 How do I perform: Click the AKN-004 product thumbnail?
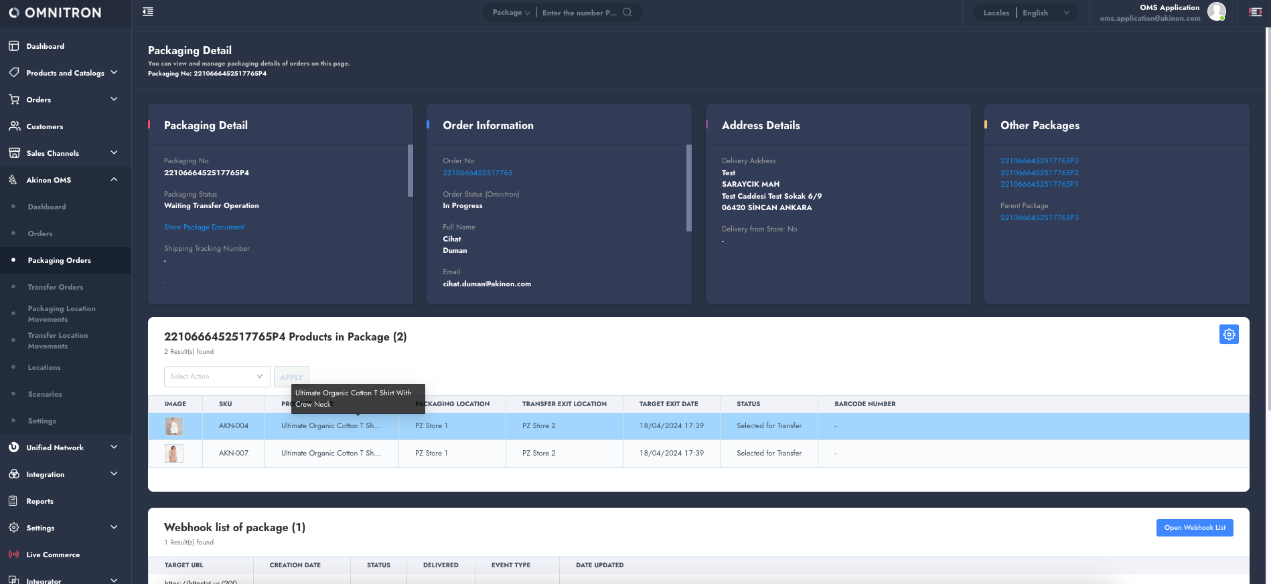tap(174, 426)
